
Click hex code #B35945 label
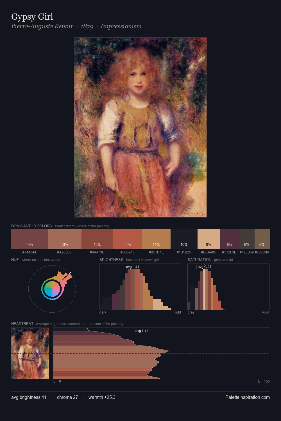point(128,252)
